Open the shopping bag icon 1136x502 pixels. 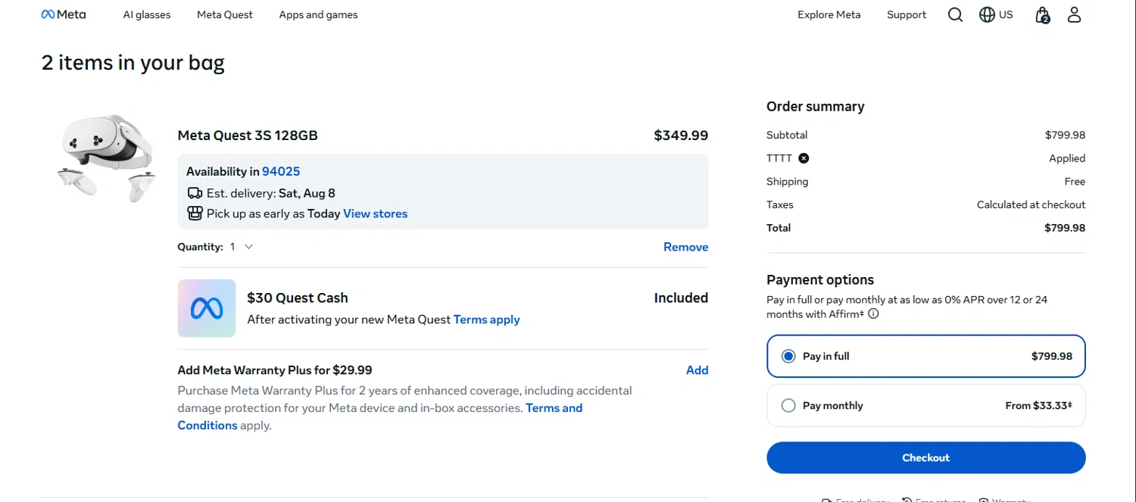point(1043,14)
